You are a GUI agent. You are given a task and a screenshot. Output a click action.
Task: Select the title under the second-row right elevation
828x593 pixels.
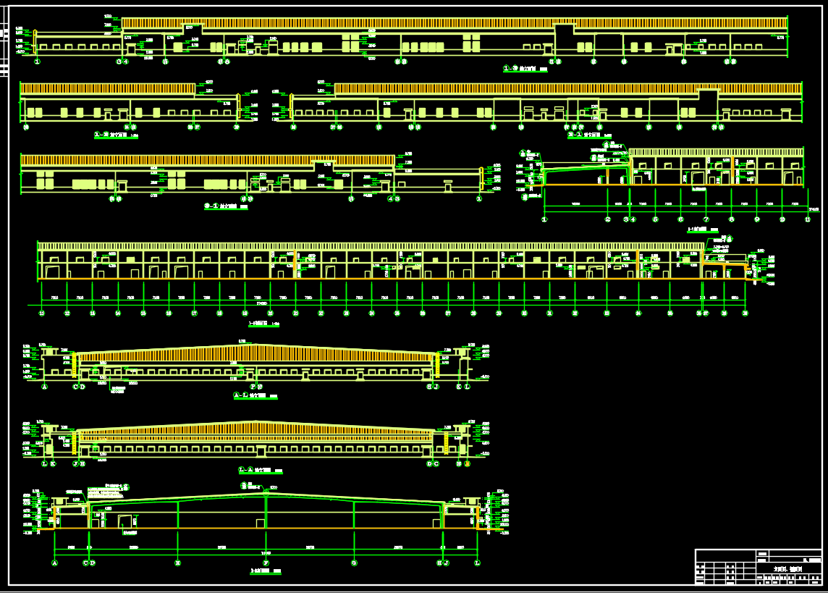pyautogui.click(x=589, y=135)
